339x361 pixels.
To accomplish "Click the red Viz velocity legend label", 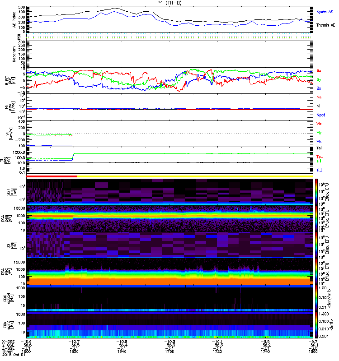I will 319,124.
